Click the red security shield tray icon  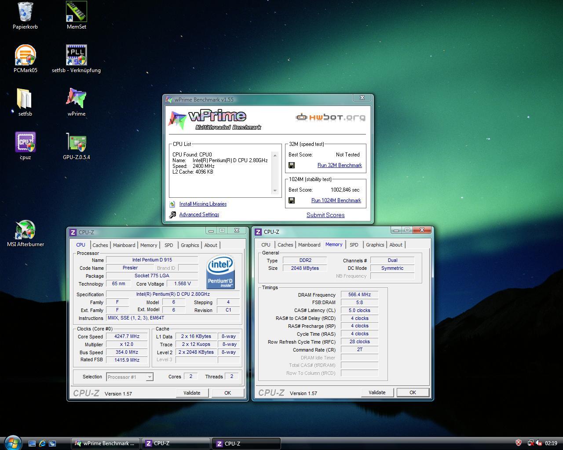click(x=519, y=443)
